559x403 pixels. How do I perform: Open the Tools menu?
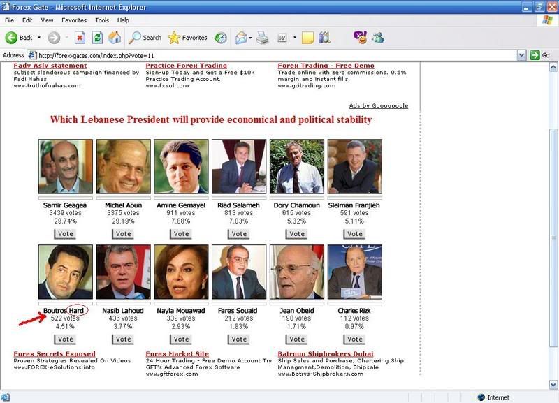coord(102,20)
